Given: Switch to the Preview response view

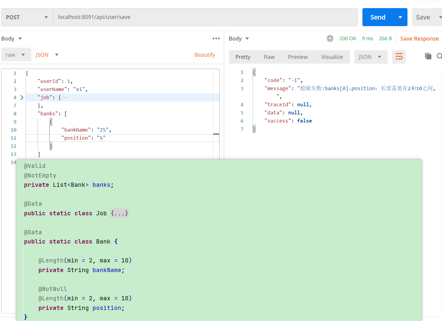Looking at the screenshot, I should (x=298, y=57).
